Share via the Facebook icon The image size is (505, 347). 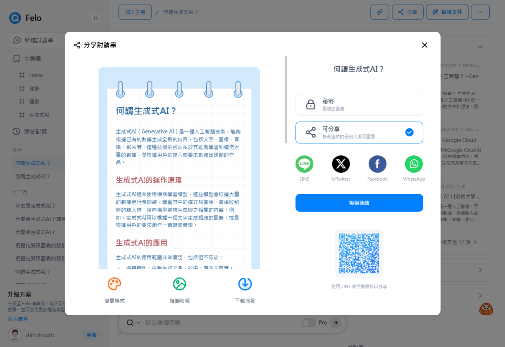pyautogui.click(x=377, y=164)
